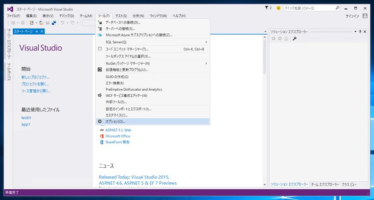
Task: Click プロジェクトを開く... link
Action: 35,84
